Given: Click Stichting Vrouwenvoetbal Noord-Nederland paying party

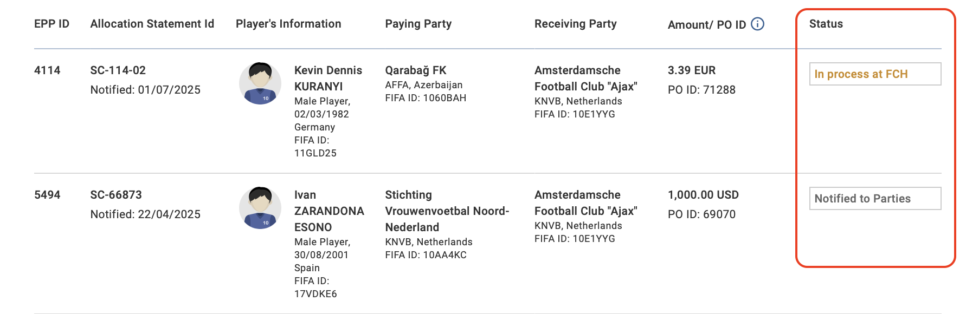Looking at the screenshot, I should click(x=447, y=211).
